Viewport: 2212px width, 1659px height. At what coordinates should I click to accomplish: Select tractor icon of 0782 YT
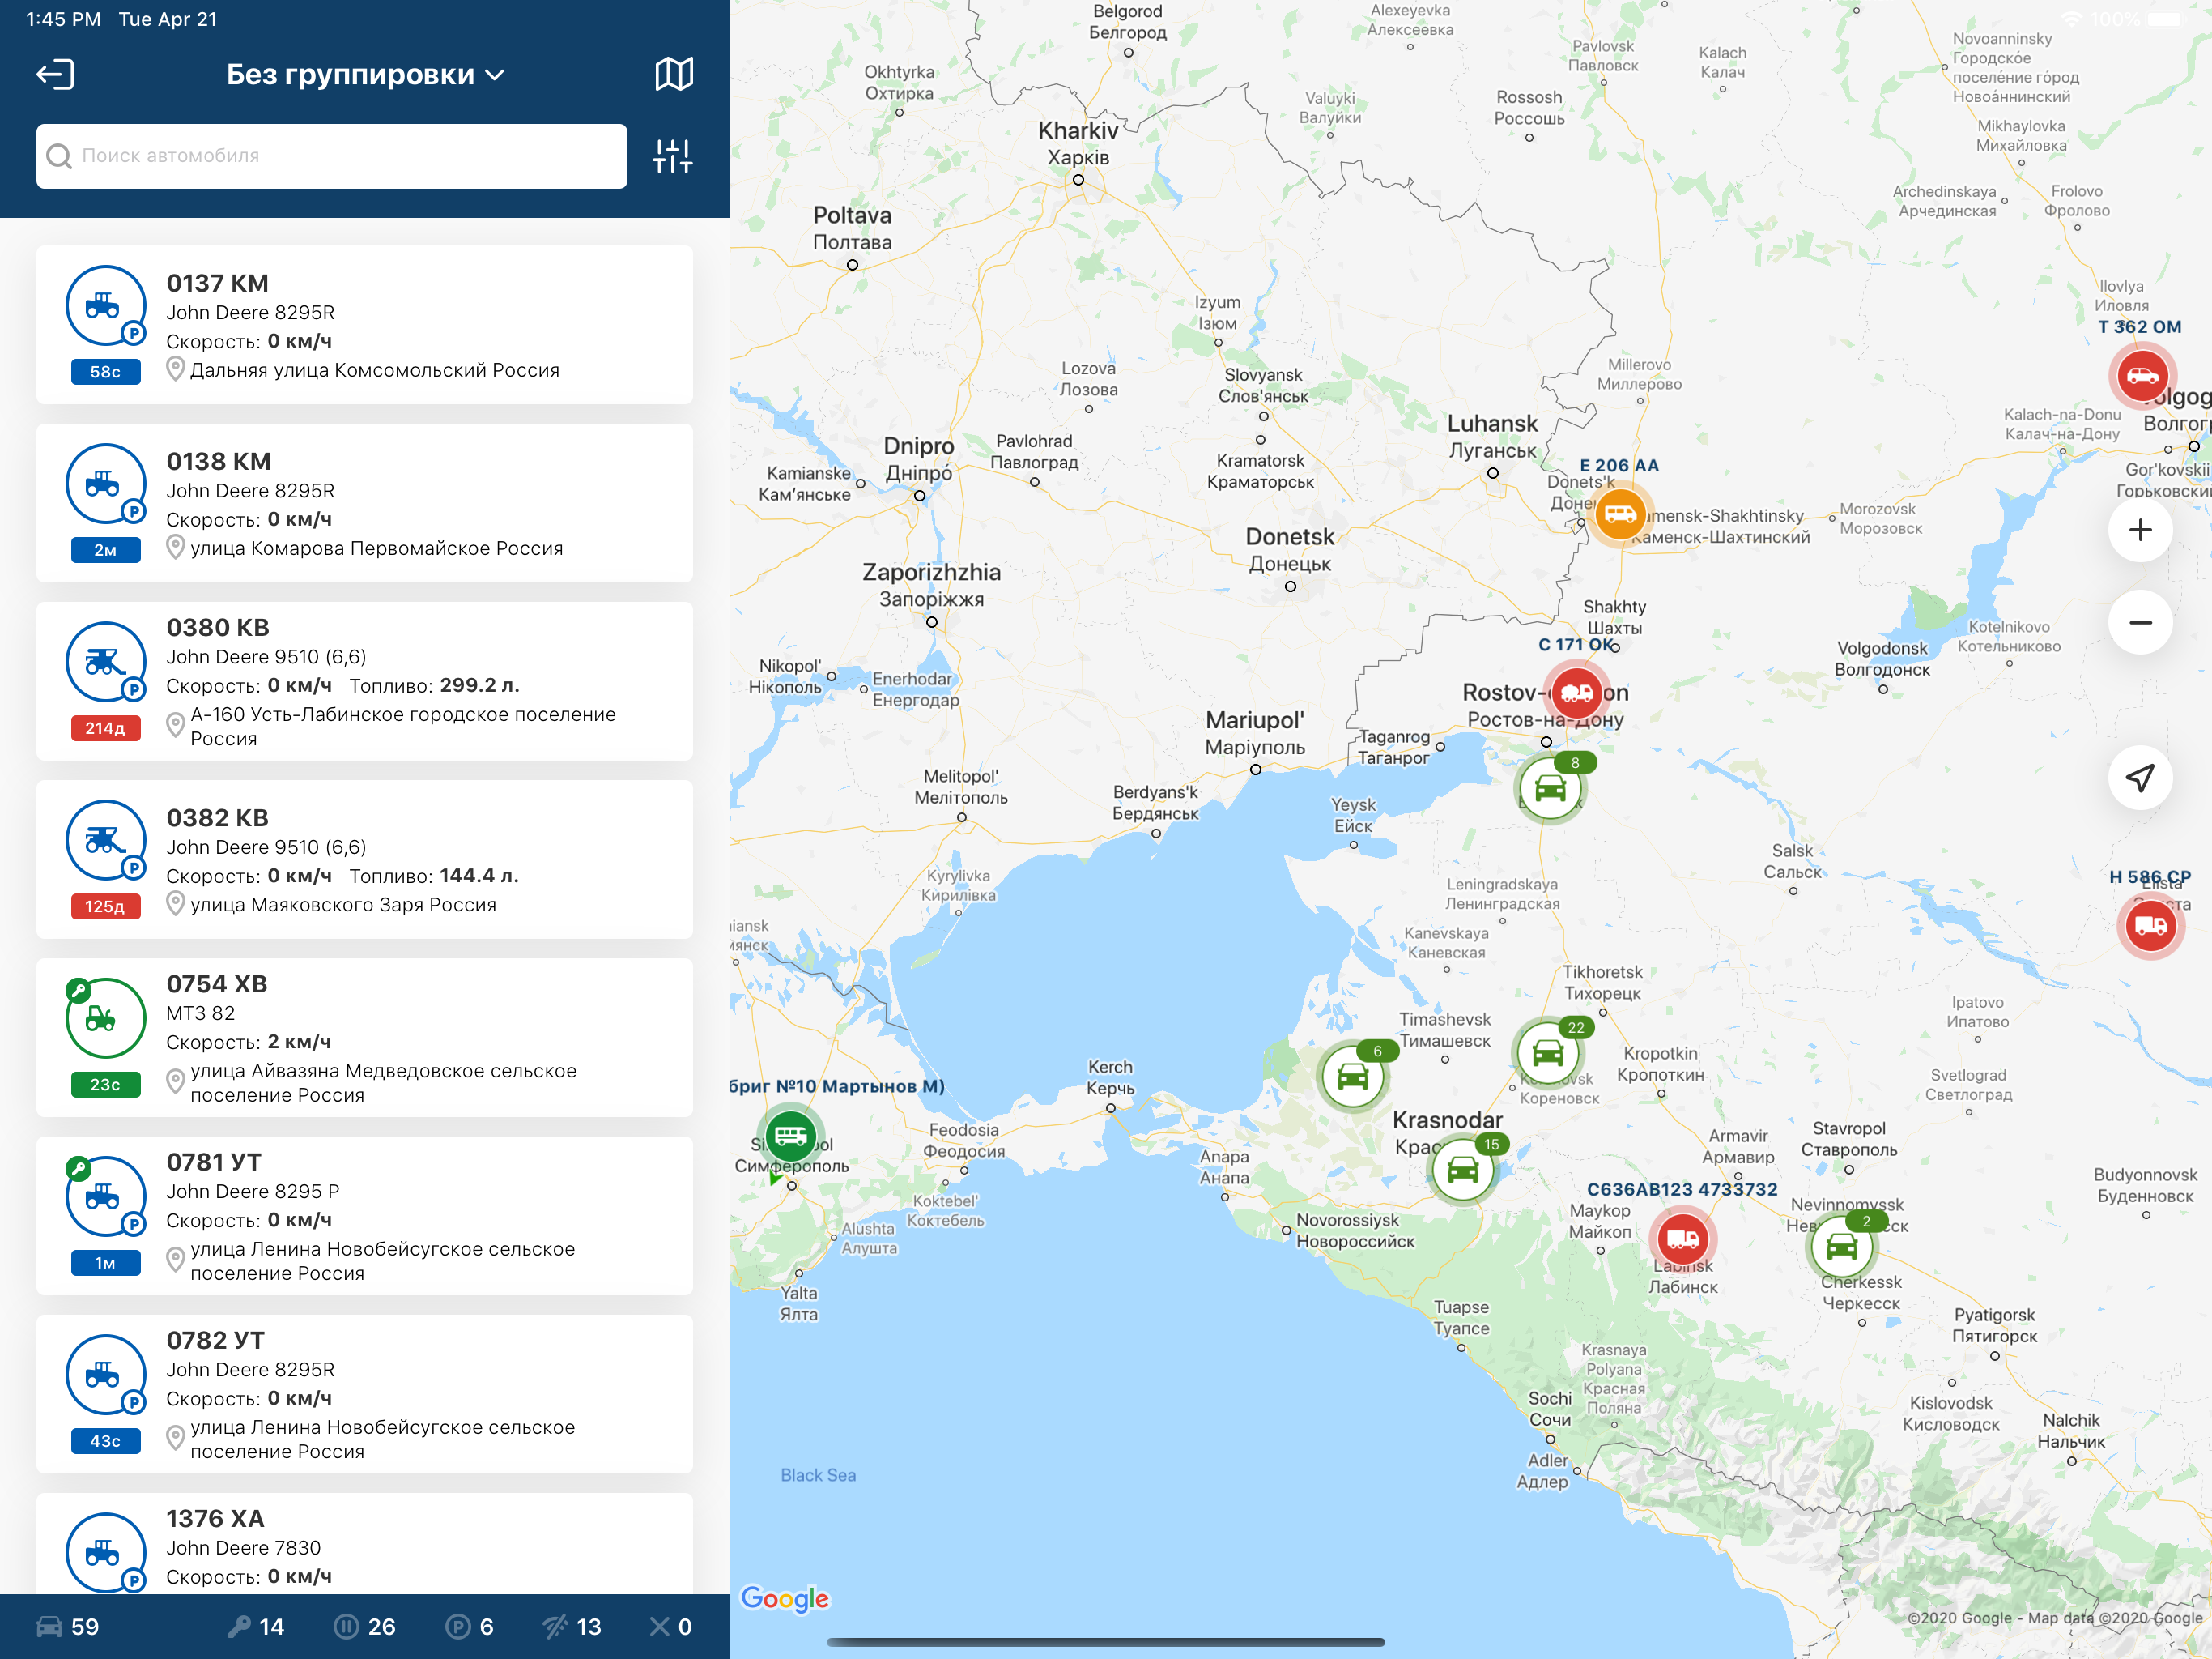pos(105,1374)
